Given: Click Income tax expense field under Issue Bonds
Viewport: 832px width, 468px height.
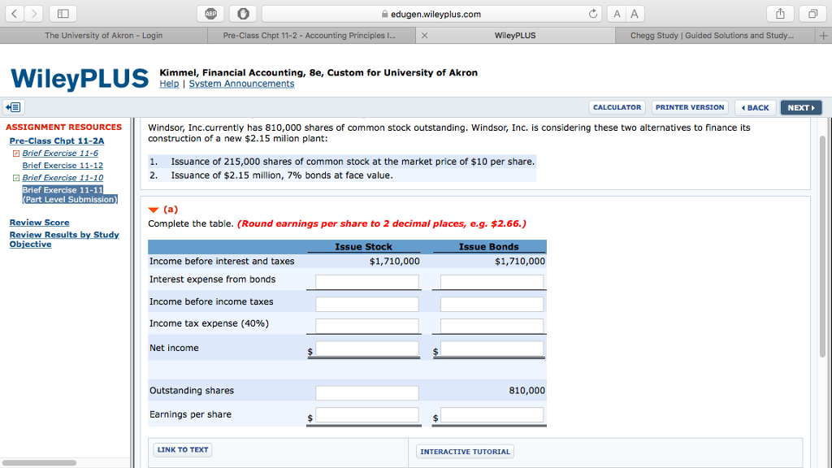Looking at the screenshot, I should (492, 325).
